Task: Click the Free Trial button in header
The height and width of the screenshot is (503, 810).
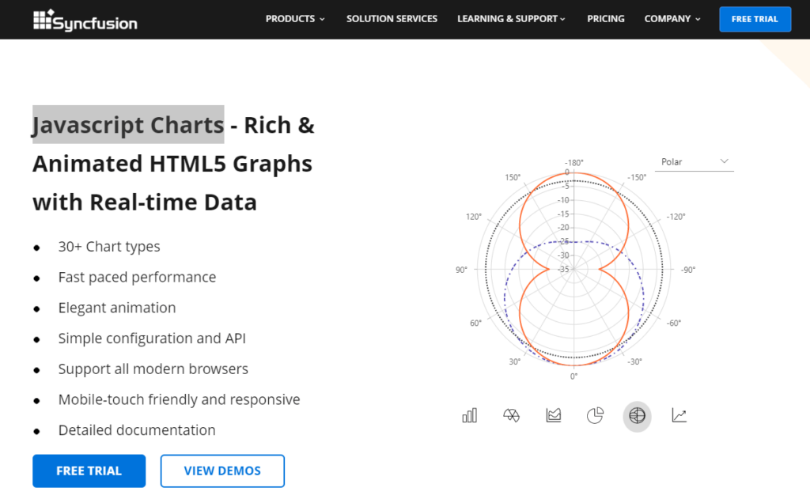Action: coord(755,19)
